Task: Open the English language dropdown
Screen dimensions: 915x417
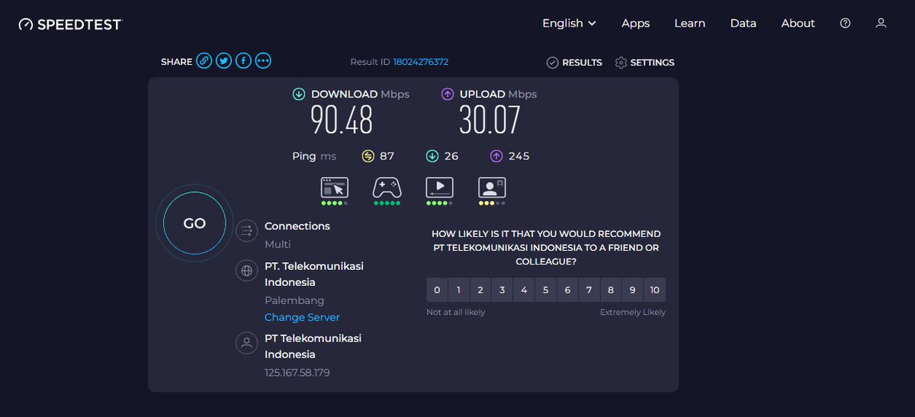Action: [x=569, y=23]
